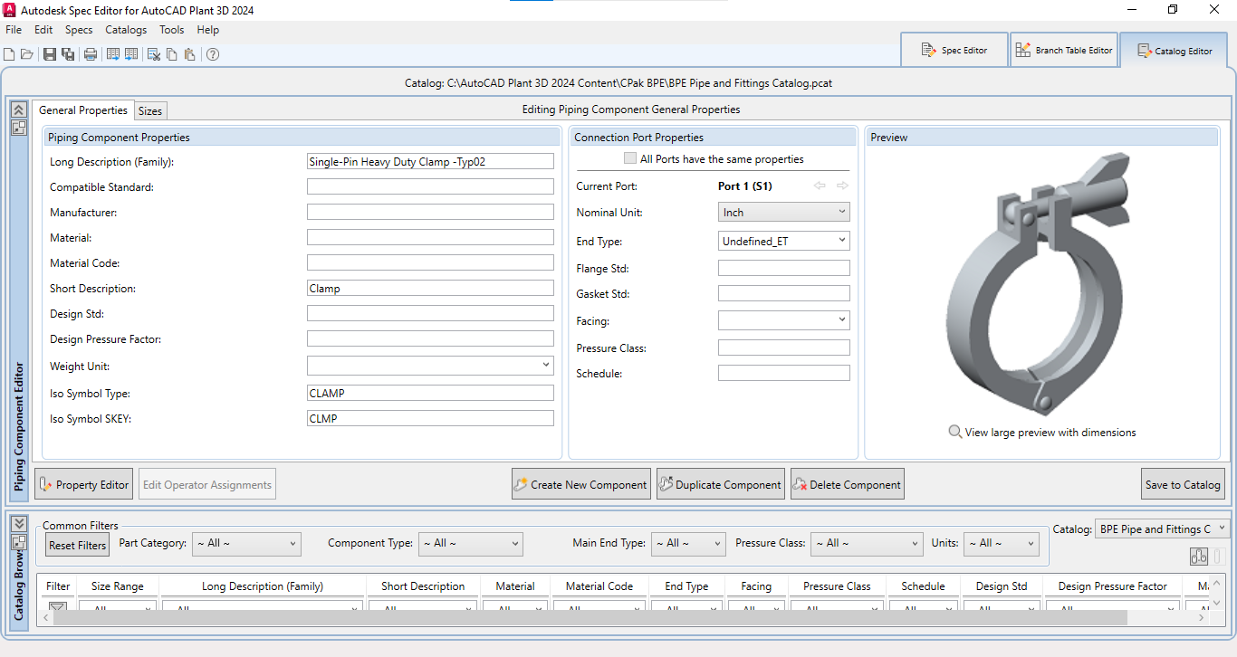Click the Long Description (Family) column header
Viewport: 1237px width, 657px height.
pyautogui.click(x=263, y=586)
